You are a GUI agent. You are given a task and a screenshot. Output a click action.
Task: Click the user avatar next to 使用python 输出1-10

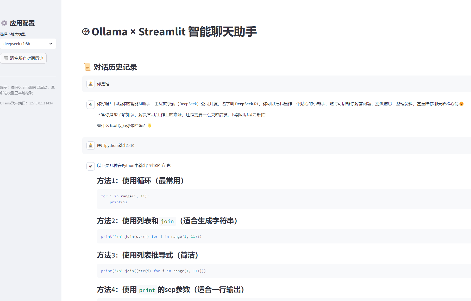pyautogui.click(x=90, y=146)
